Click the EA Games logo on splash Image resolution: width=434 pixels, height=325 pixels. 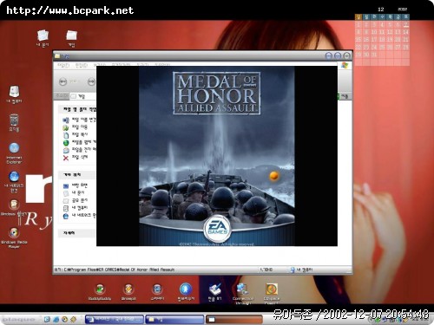coord(217,229)
